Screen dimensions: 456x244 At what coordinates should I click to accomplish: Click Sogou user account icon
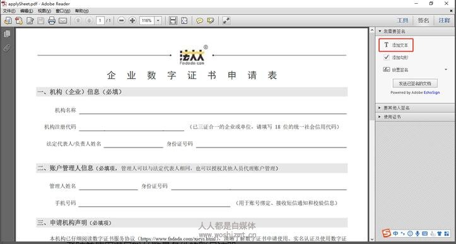(432, 233)
